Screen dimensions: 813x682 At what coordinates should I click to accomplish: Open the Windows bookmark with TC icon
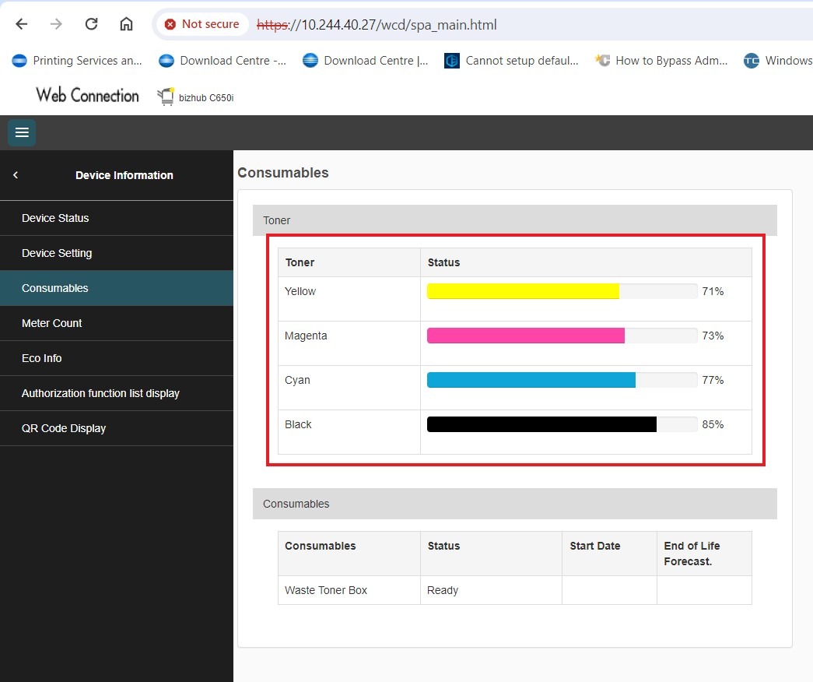click(777, 61)
